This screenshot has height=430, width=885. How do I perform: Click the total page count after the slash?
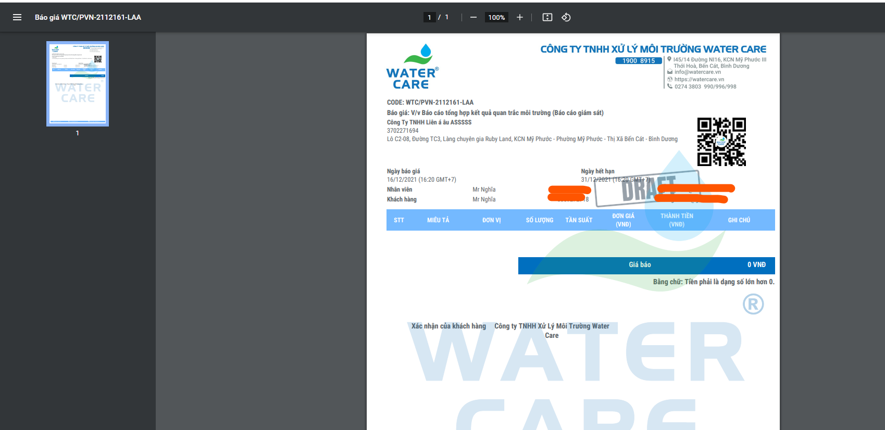point(446,17)
